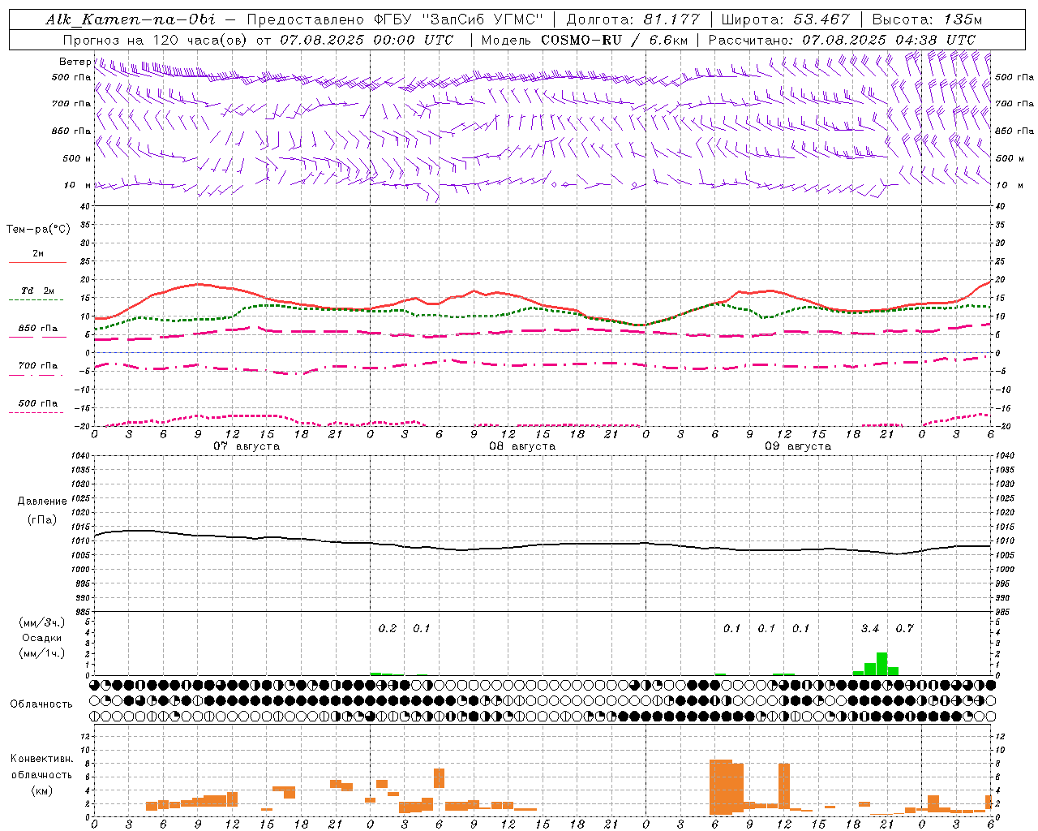This screenshot has width=1038, height=831.
Task: Click the model label 'COSMO-RU / 6.6км'
Action: (x=616, y=40)
